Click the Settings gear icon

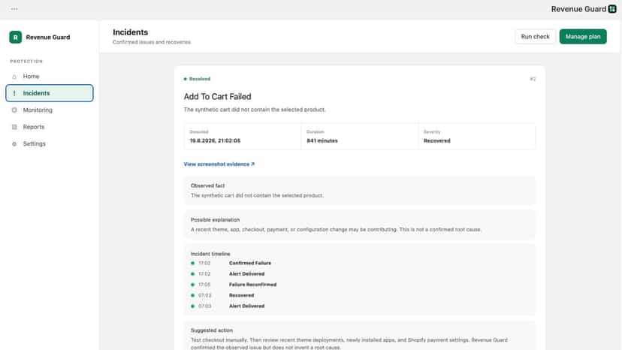(14, 144)
